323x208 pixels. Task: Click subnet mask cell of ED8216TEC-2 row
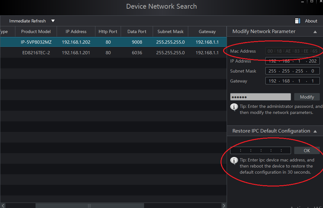pyautogui.click(x=170, y=53)
